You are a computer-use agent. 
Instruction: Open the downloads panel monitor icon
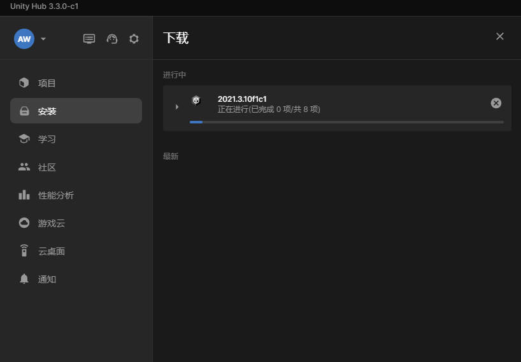[89, 39]
